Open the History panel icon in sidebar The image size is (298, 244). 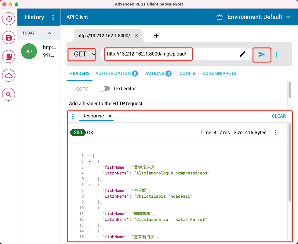pos(9,19)
